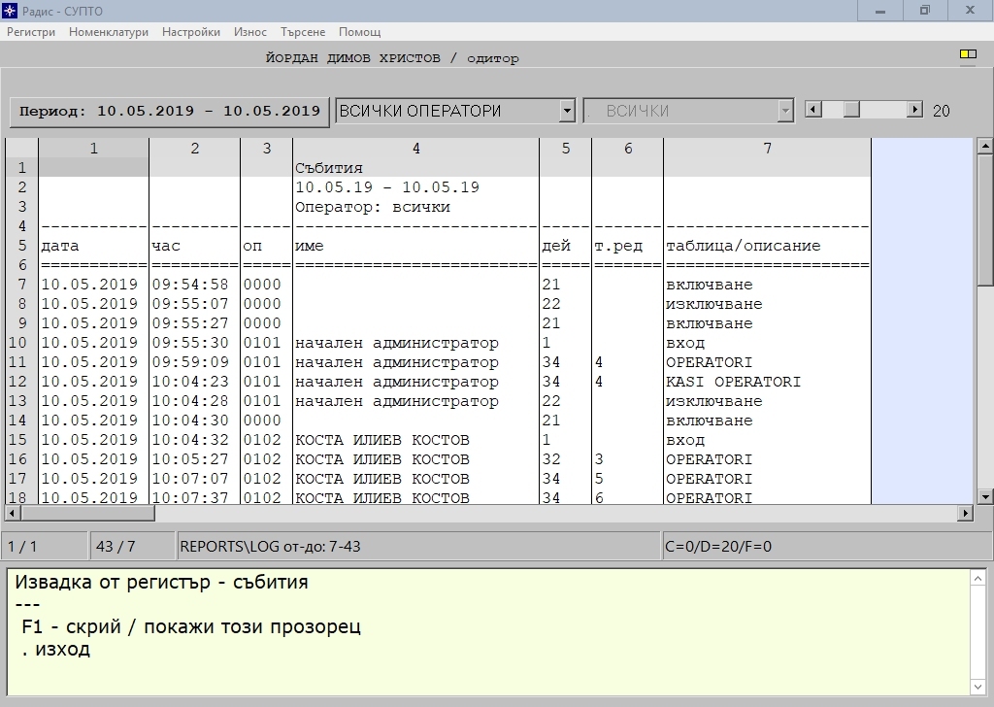Viewport: 994px width, 707px height.
Task: Open the Помощ menu
Action: (359, 32)
